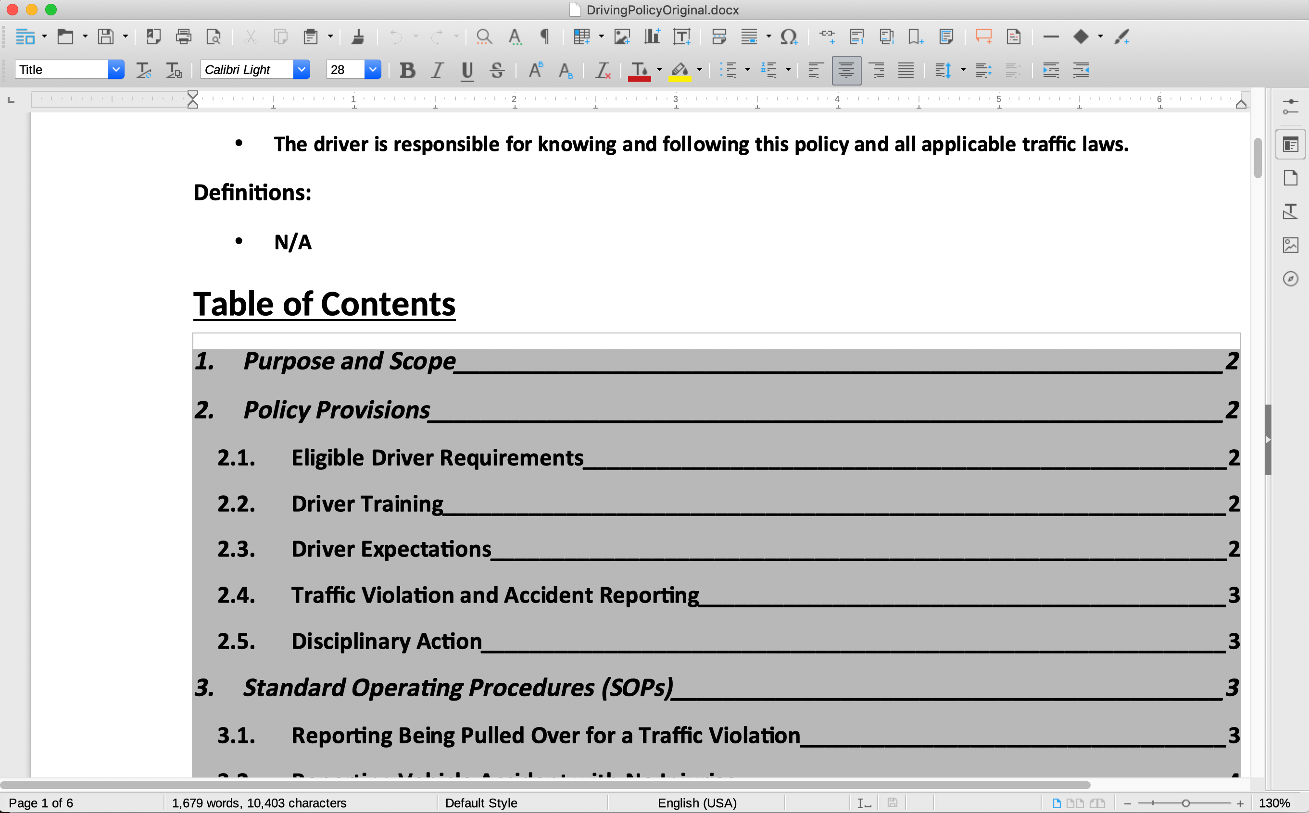Insert a special character
This screenshot has height=813, width=1309.
click(x=789, y=37)
